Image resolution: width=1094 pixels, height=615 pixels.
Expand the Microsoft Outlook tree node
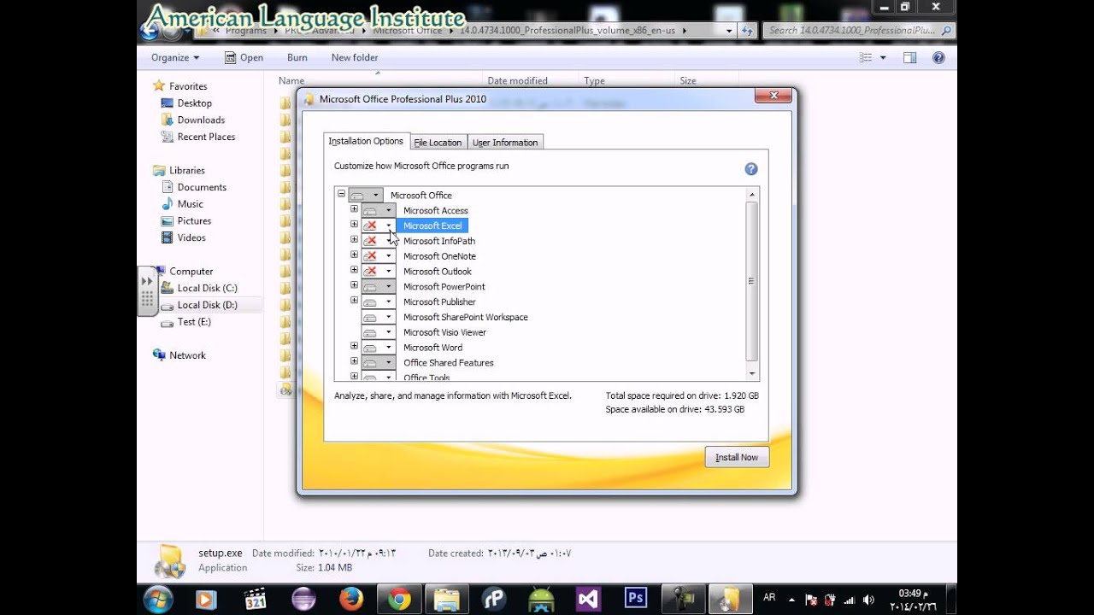354,270
